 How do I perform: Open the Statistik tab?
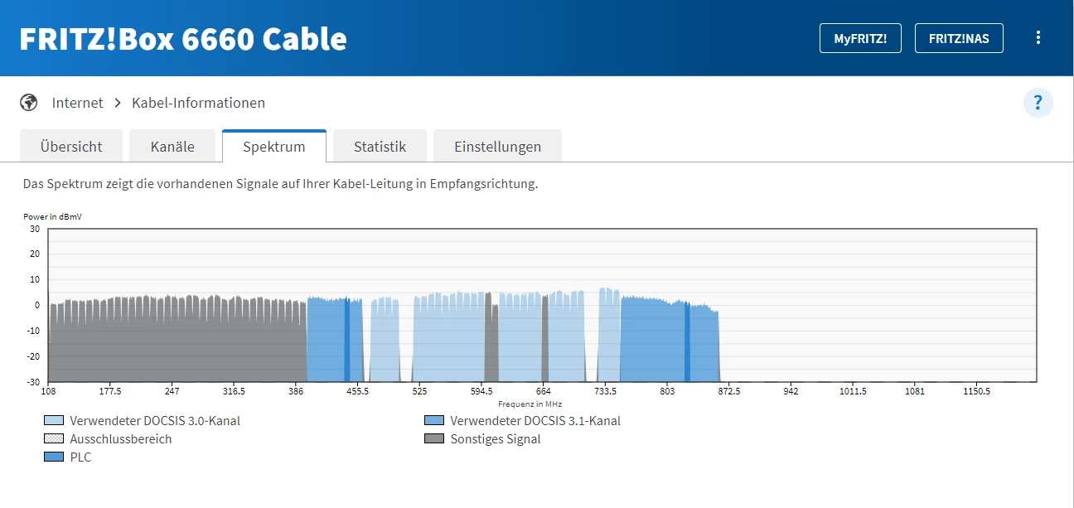tap(380, 147)
